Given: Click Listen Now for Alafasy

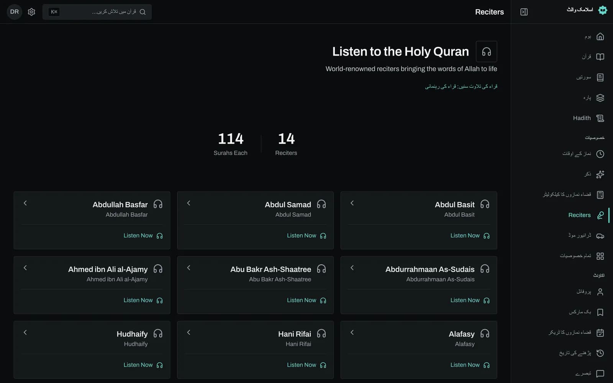Looking at the screenshot, I should pos(470,365).
